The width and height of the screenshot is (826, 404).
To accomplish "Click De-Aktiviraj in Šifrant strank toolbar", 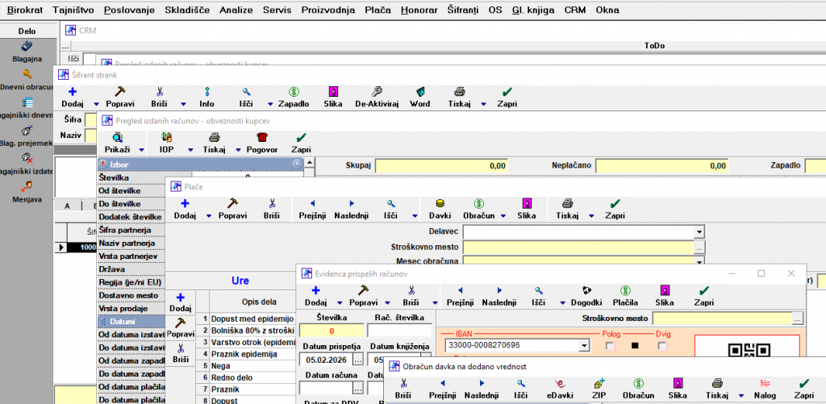I will pos(377,97).
